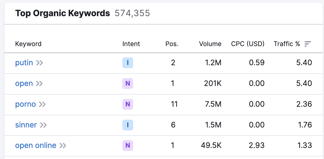
Task: Sort by the Traffic % column header
Action: (x=287, y=44)
